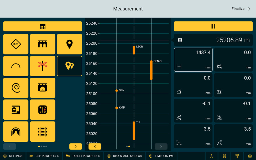Image resolution: width=256 pixels, height=160 pixels.
Task: Select the fourth page dot of feature icons
Action: tap(46, 146)
